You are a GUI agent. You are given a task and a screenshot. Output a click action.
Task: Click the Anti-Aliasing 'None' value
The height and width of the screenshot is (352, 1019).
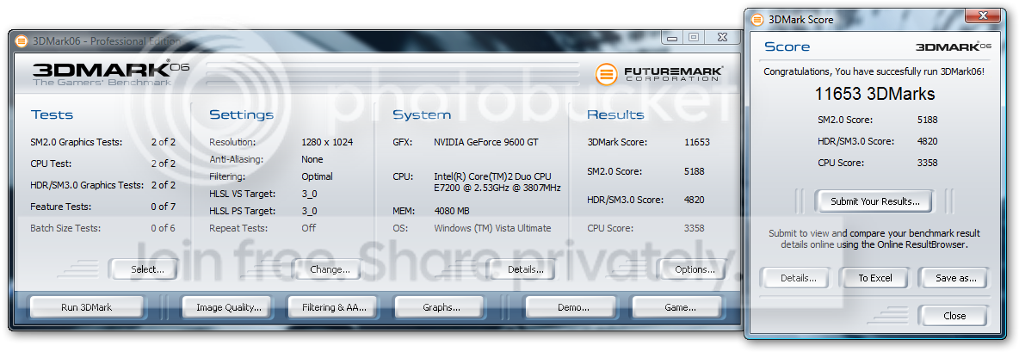pos(312,159)
